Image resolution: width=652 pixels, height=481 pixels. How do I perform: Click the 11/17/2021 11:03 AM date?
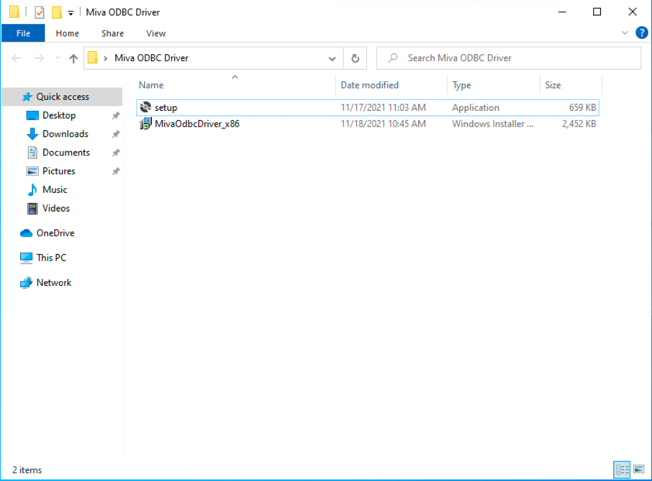click(383, 108)
